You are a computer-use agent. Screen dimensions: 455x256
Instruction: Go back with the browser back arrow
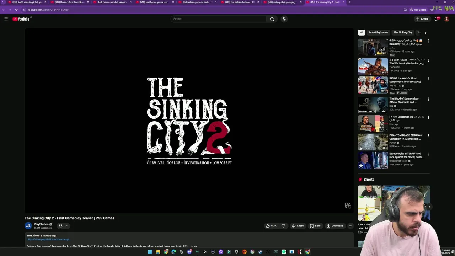(4, 10)
